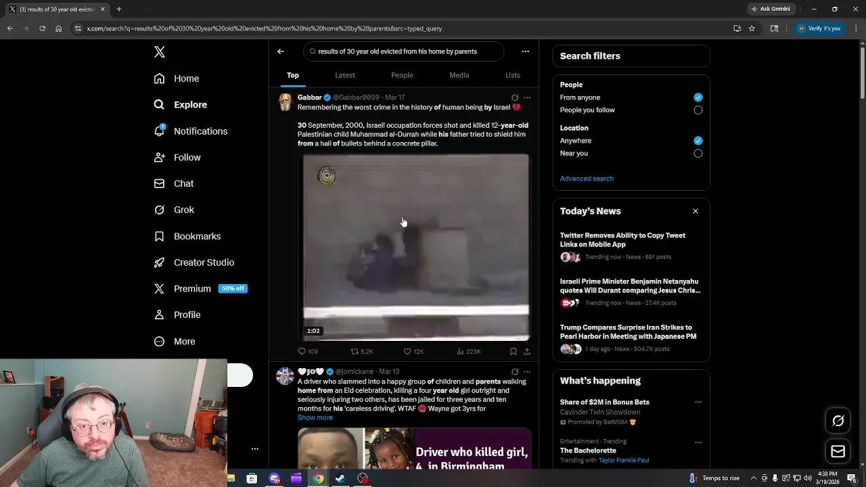Screen dimensions: 866x487
Task: Open Creator Studio in sidebar
Action: coord(194,262)
